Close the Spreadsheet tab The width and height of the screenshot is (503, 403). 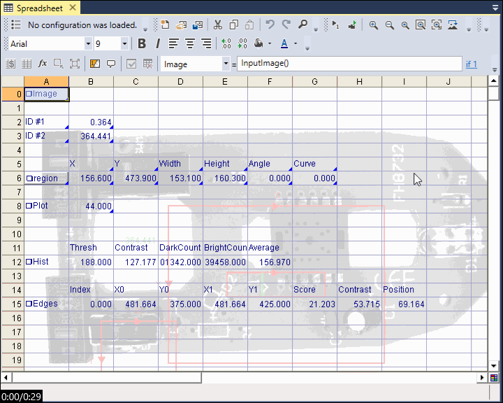[73, 8]
